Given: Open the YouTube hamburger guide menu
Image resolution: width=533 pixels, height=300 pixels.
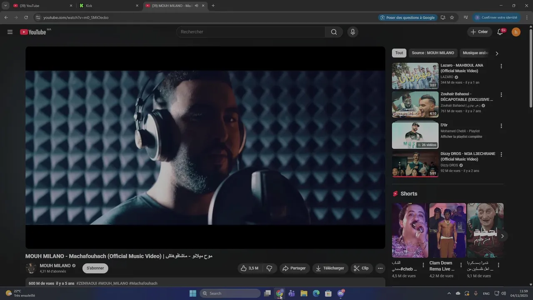Looking at the screenshot, I should (x=10, y=32).
